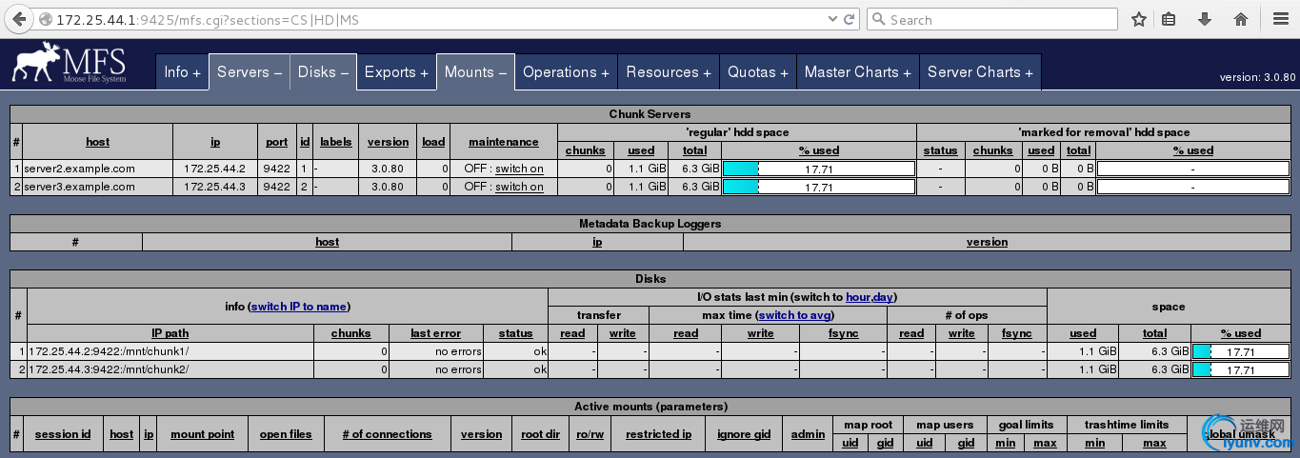The width and height of the screenshot is (1300, 458).
Task: Expand the Master Charts + tab
Action: click(857, 71)
